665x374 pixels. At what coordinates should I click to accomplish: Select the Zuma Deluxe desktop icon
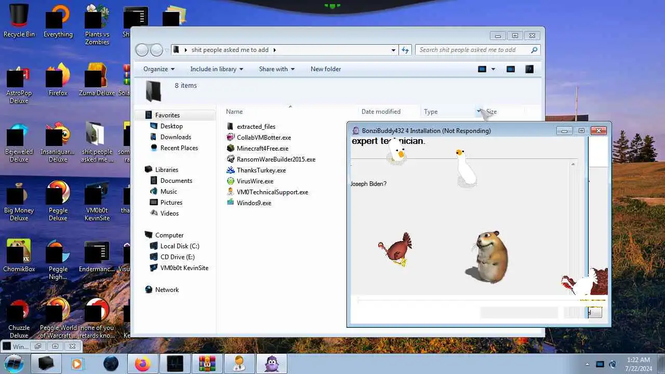tap(97, 79)
